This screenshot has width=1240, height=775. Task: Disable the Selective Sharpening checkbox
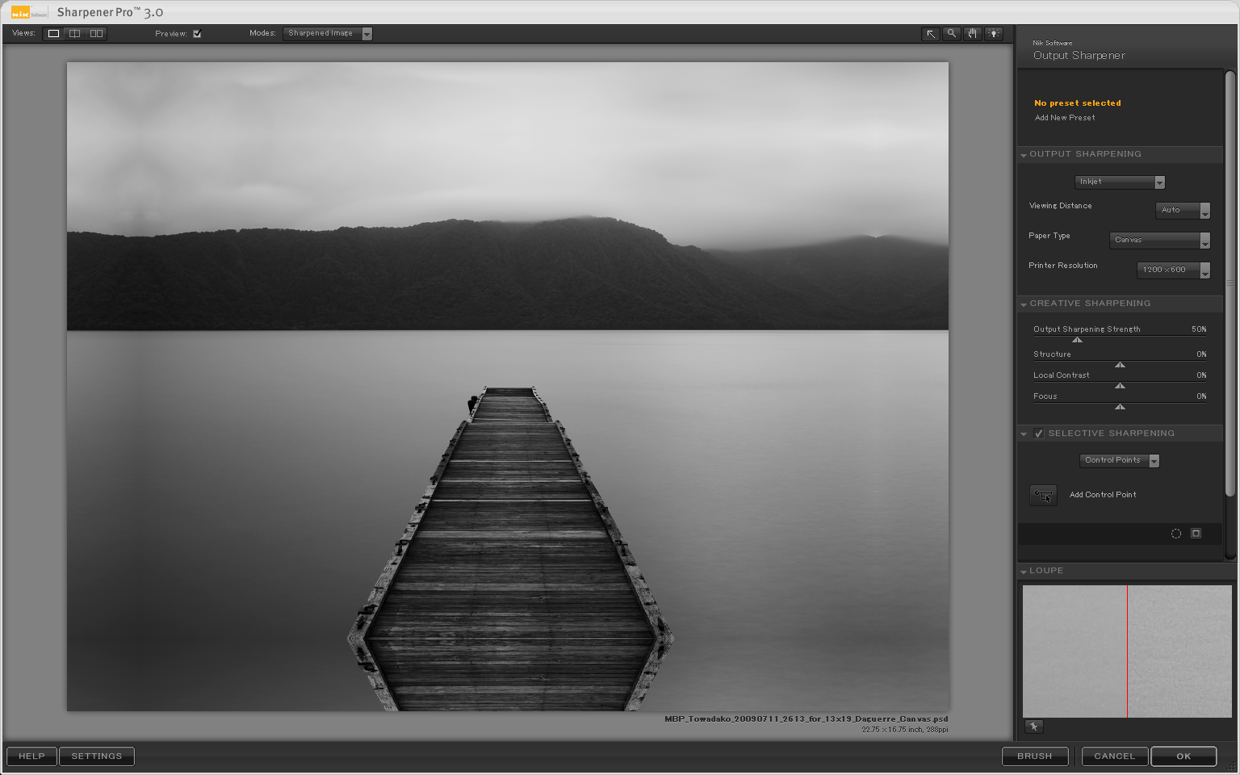coord(1039,434)
